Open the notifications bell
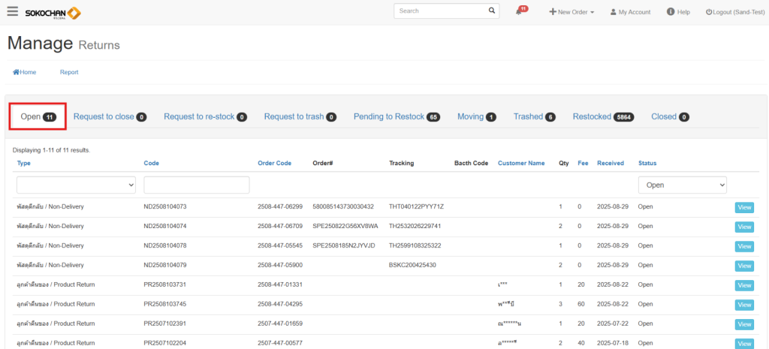This screenshot has height=349, width=769. tap(520, 12)
